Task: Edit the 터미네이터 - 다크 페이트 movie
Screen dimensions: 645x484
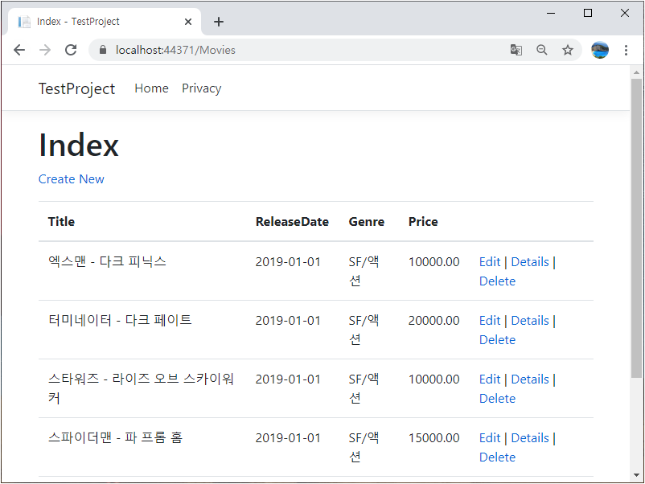Action: [490, 321]
